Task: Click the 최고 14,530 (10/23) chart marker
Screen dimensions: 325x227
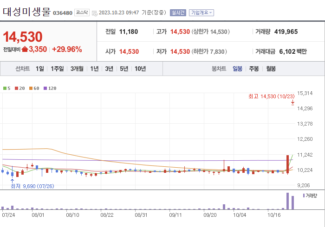Action: 271,96
